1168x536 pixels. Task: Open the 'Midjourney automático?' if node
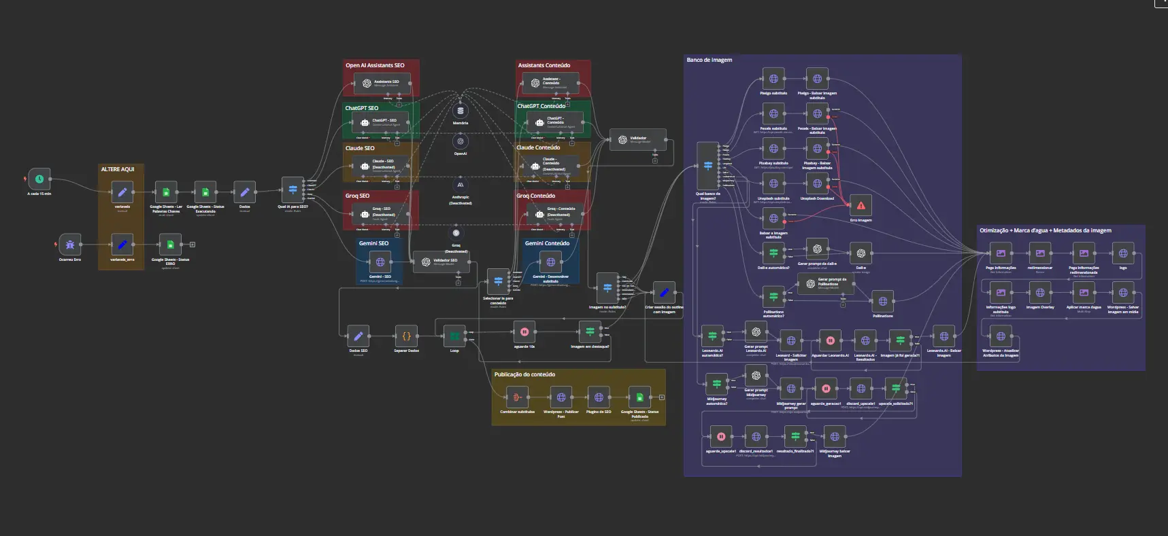click(x=717, y=385)
